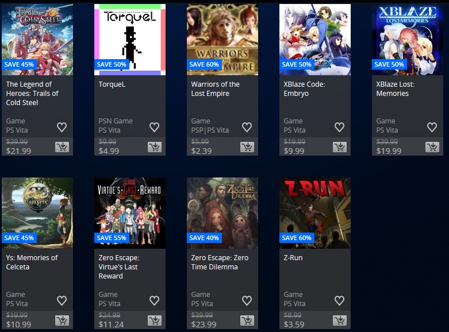Toggle heart on Z-Run
Image resolution: width=449 pixels, height=332 pixels.
tap(339, 300)
